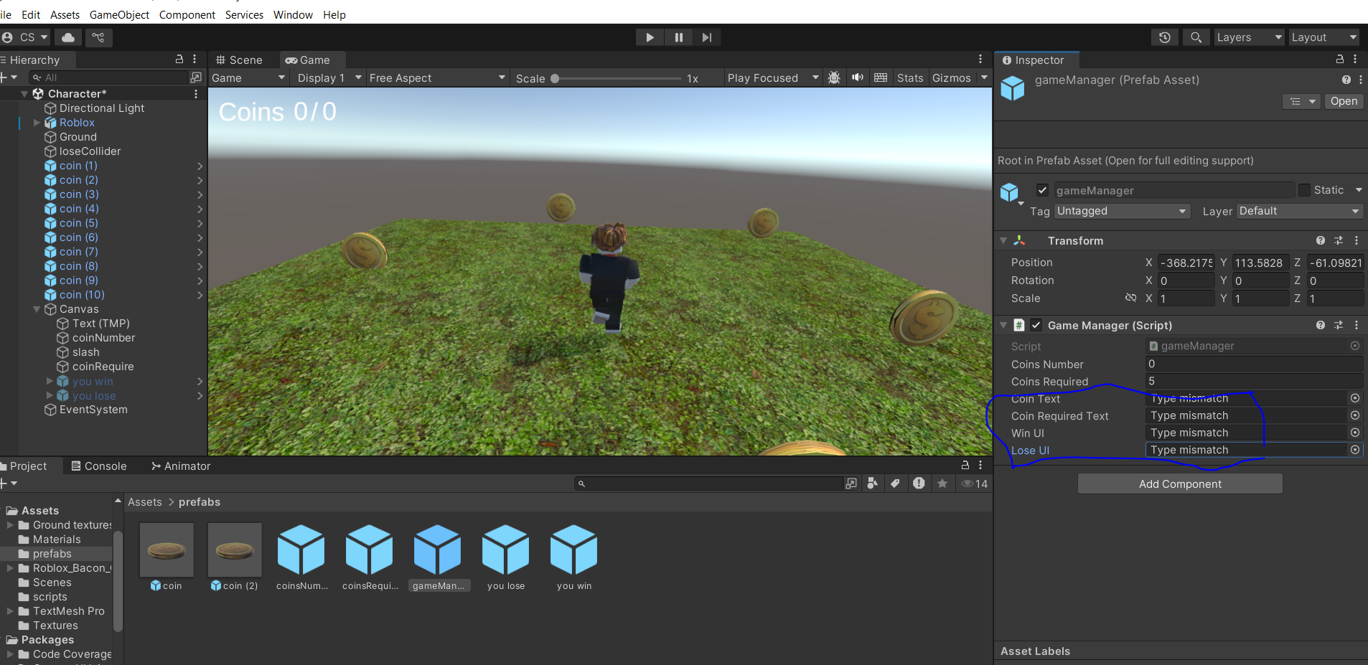This screenshot has height=665, width=1368.
Task: Open the Play Focused dropdown
Action: tap(772, 77)
